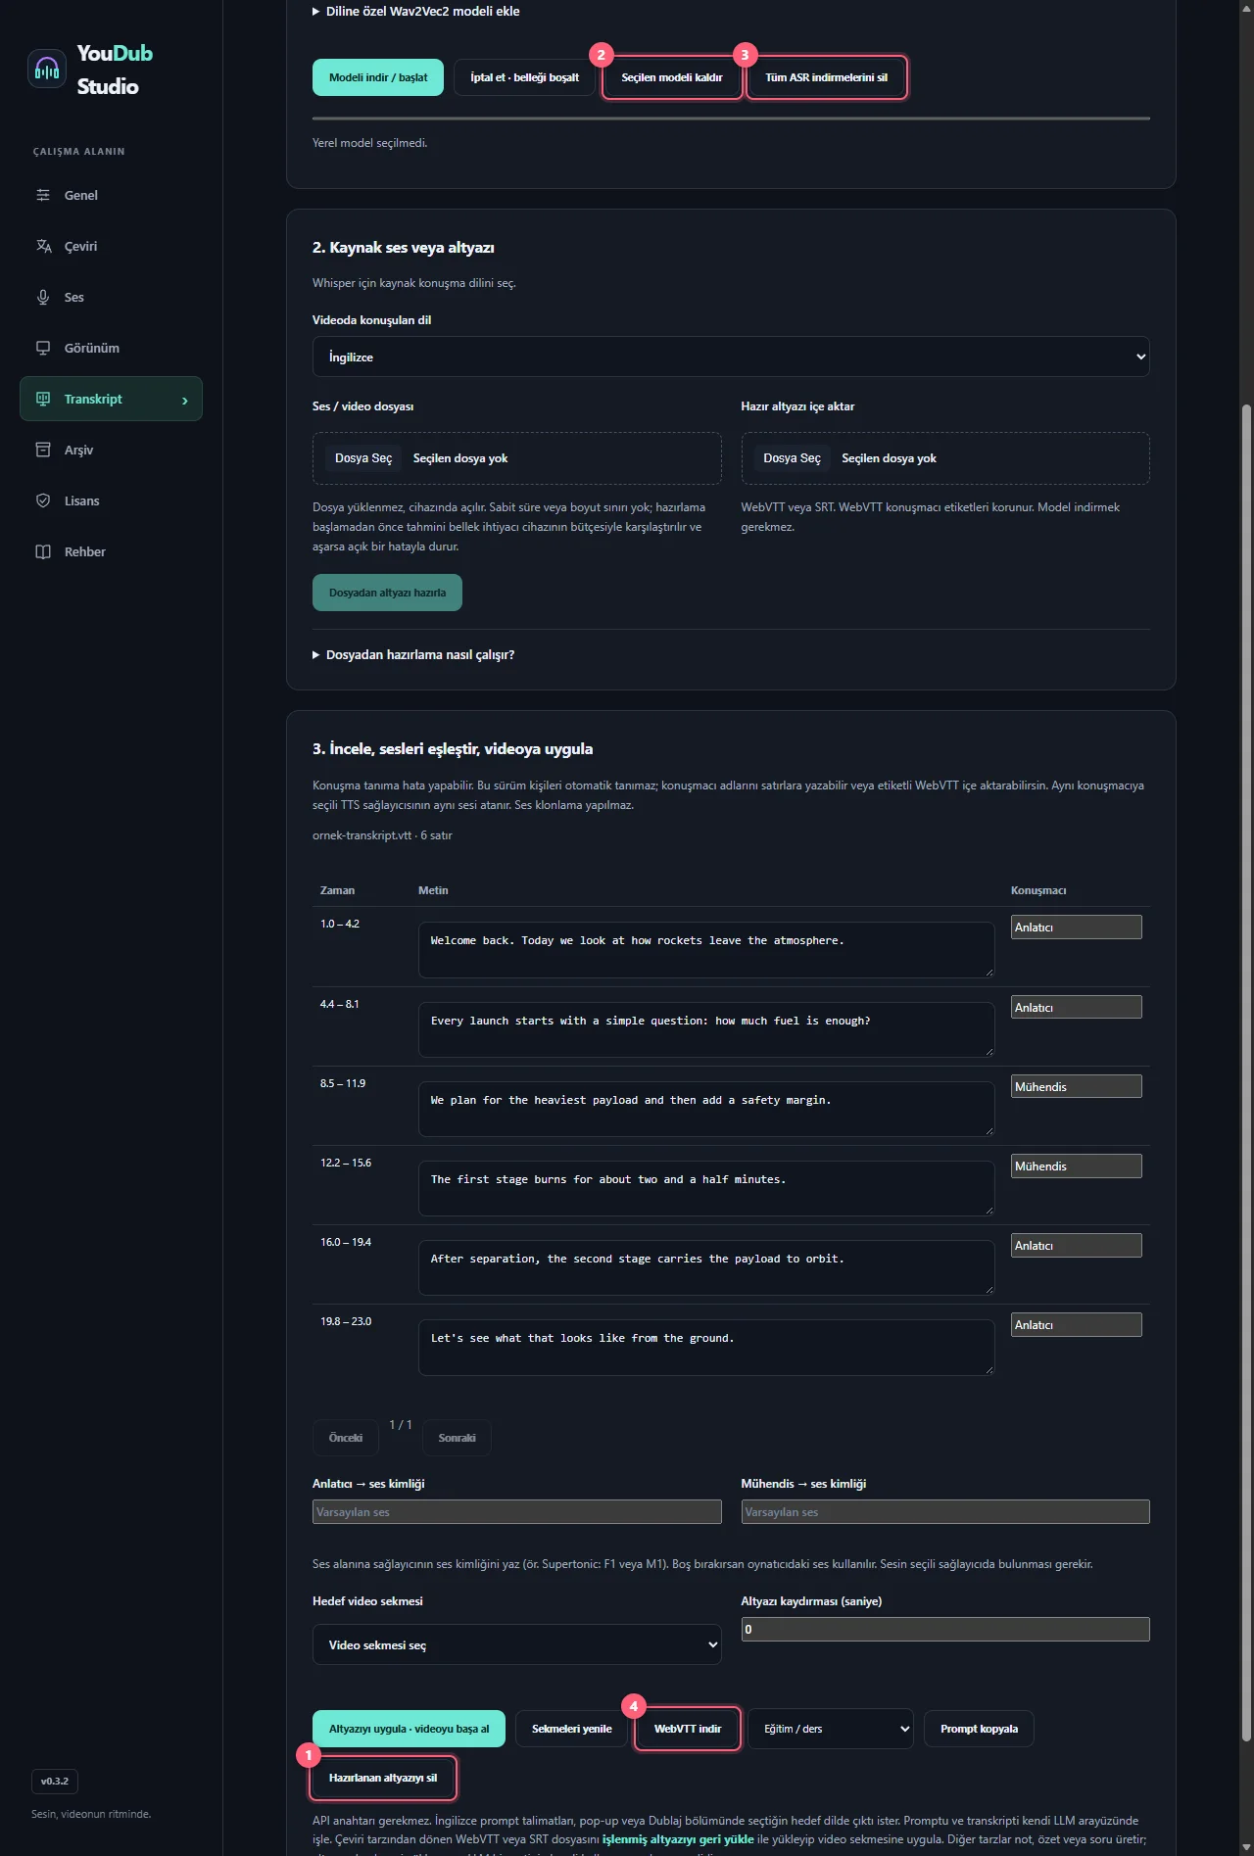
Task: Click the 'Önceki' pagination button
Action: (346, 1438)
